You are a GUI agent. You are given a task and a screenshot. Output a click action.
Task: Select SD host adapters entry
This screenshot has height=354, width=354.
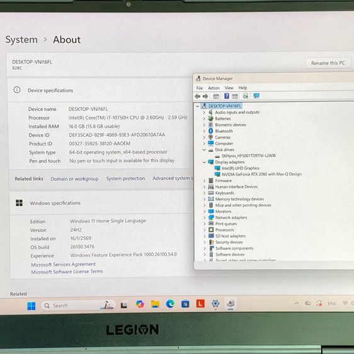coord(230,236)
